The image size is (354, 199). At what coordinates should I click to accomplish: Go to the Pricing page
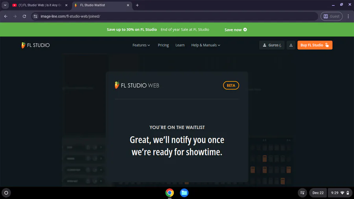pos(163,45)
